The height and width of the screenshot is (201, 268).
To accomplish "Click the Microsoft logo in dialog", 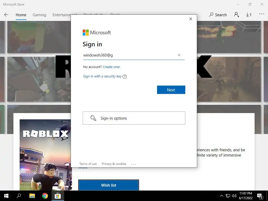I will (97, 32).
